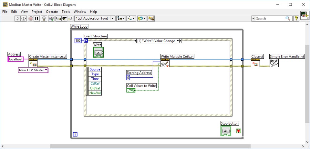Select the Close.vi node
The height and width of the screenshot is (149, 310).
point(255,63)
